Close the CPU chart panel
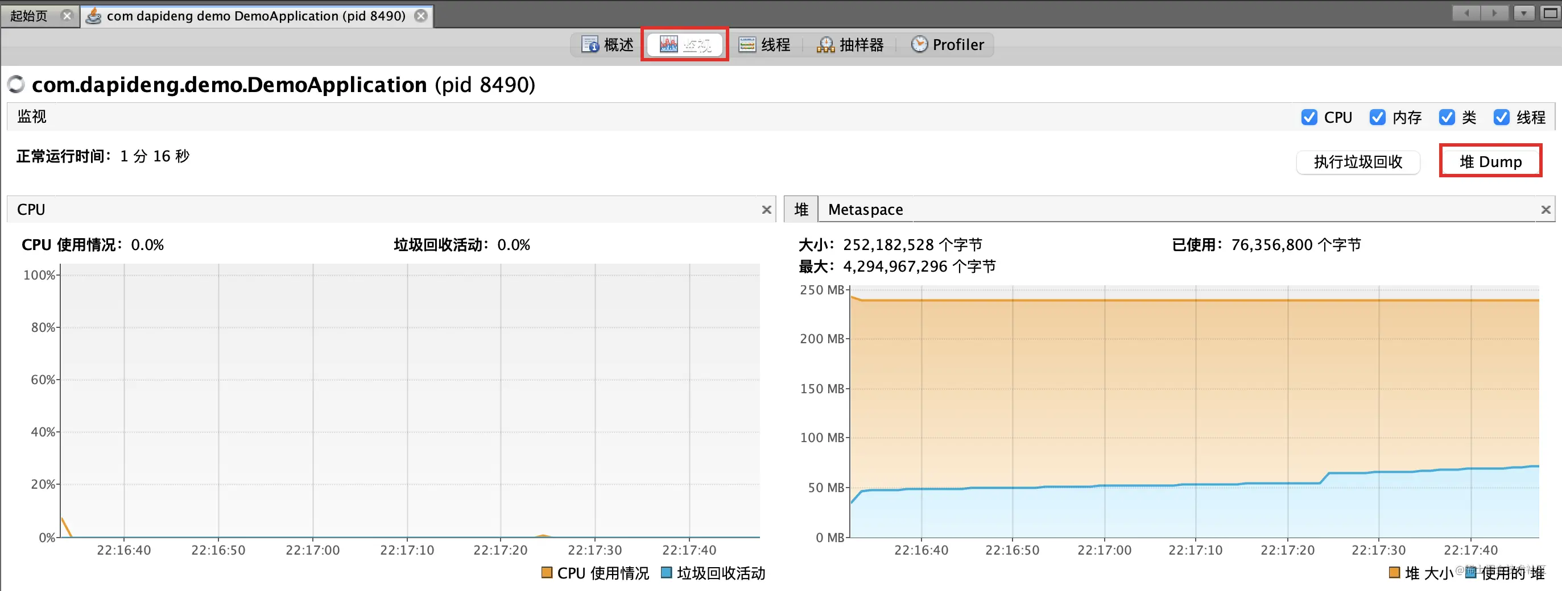1562x591 pixels. (x=766, y=210)
